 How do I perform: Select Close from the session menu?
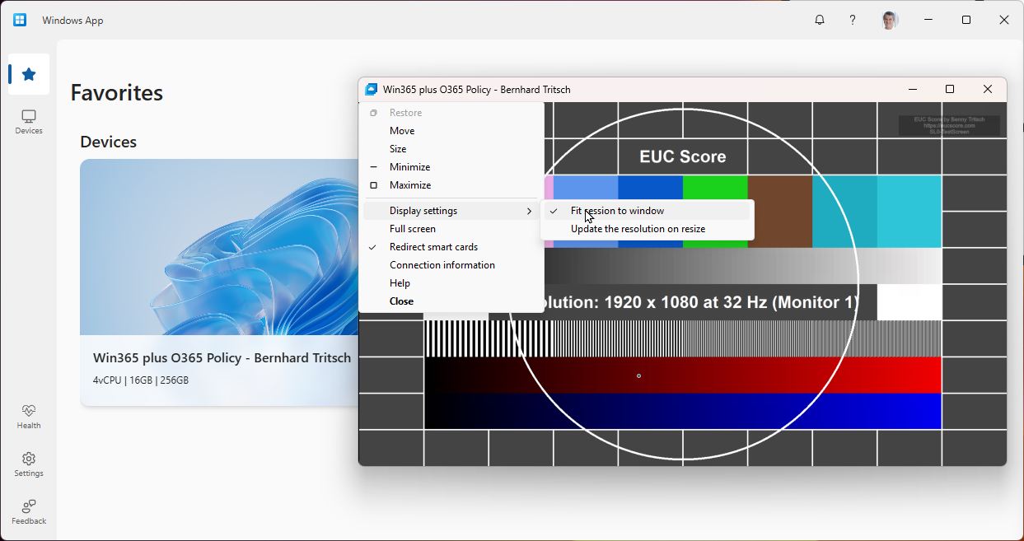point(401,301)
